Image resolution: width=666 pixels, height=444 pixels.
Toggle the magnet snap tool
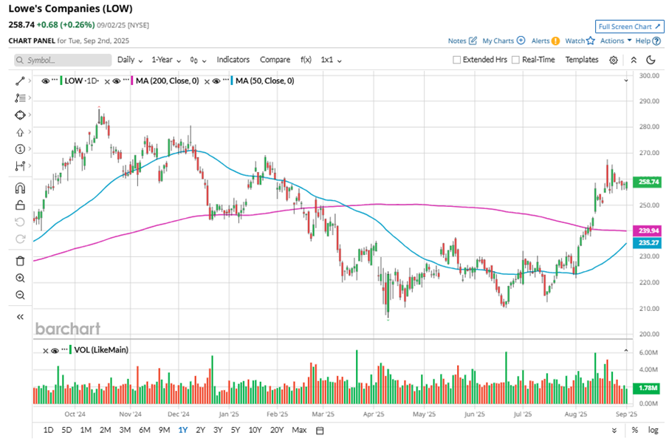pyautogui.click(x=20, y=188)
